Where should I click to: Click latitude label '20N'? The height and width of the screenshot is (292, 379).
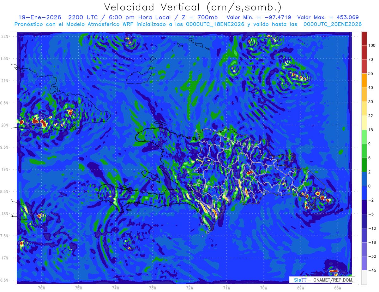5,125
